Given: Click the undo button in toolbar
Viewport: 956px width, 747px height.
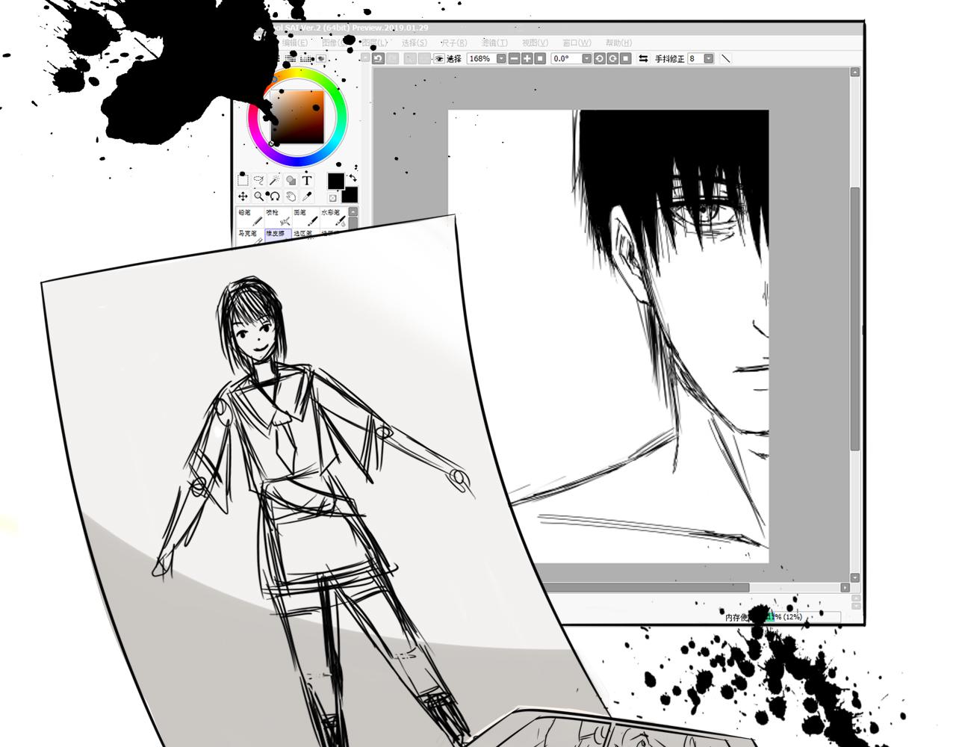Looking at the screenshot, I should coord(378,58).
